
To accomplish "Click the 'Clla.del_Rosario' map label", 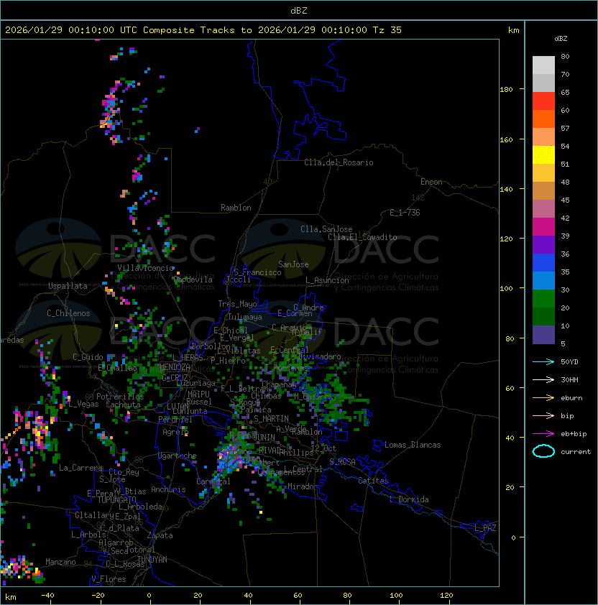I will (339, 162).
